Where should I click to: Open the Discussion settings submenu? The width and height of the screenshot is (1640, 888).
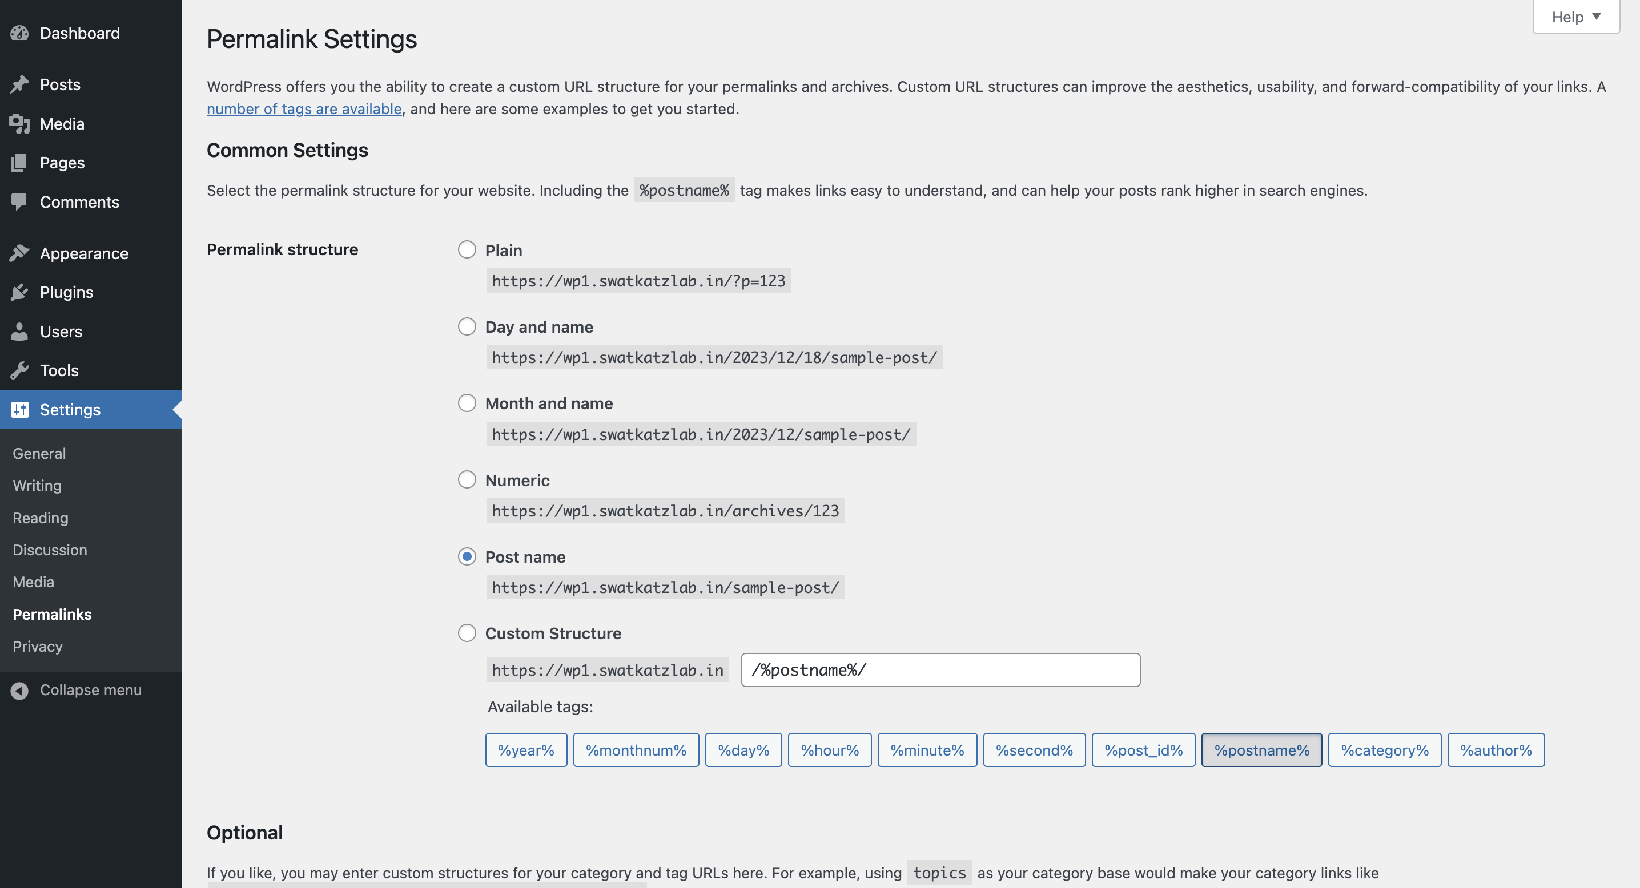(50, 550)
